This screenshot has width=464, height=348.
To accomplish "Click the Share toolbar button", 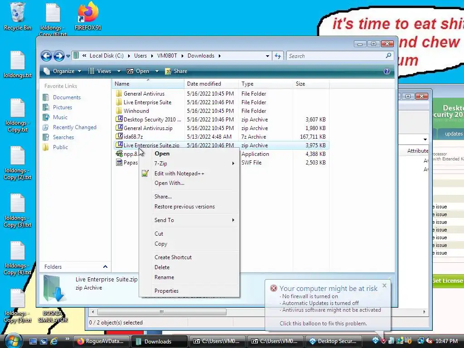I will click(176, 71).
